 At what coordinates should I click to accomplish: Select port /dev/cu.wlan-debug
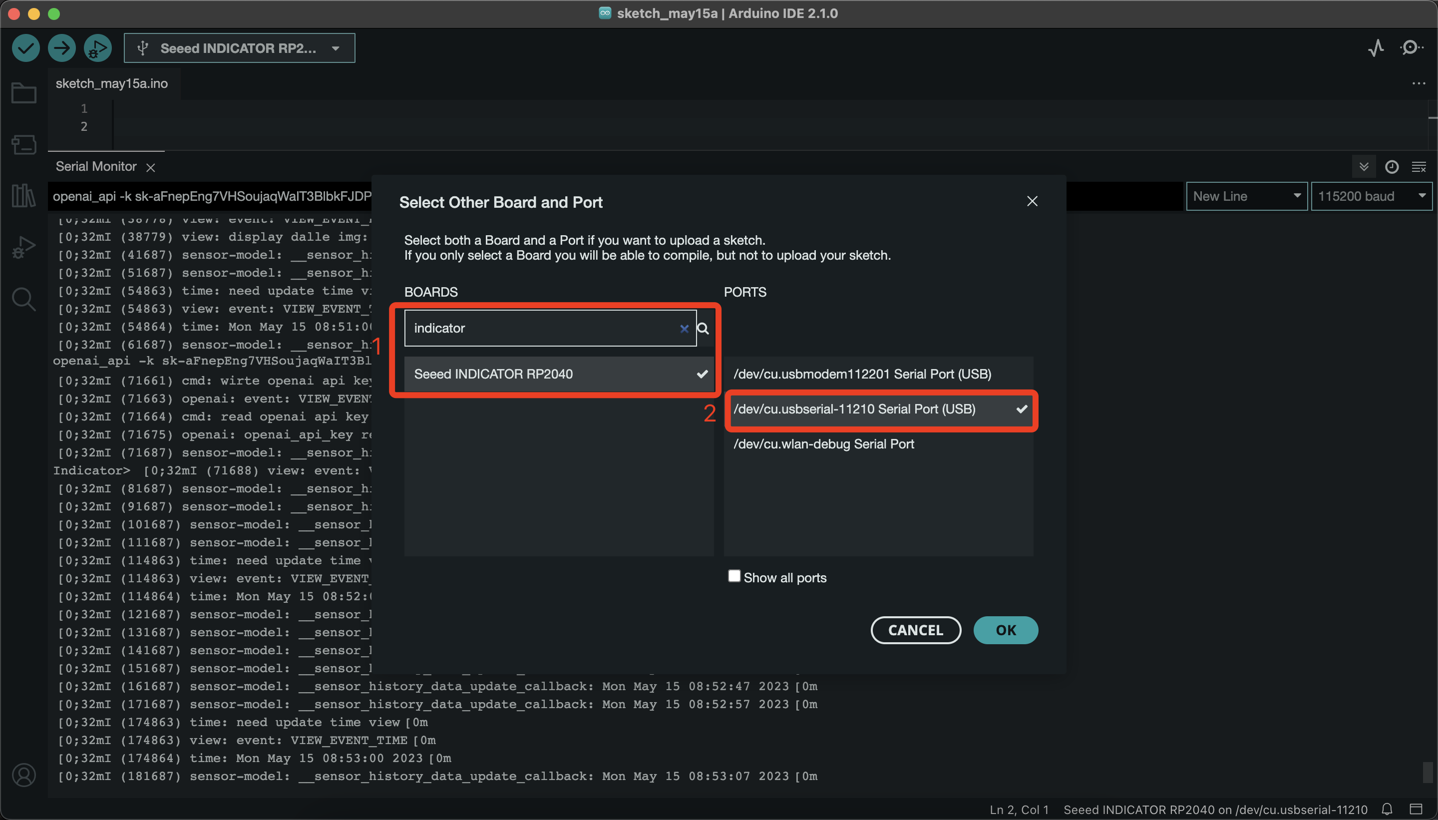click(x=878, y=444)
